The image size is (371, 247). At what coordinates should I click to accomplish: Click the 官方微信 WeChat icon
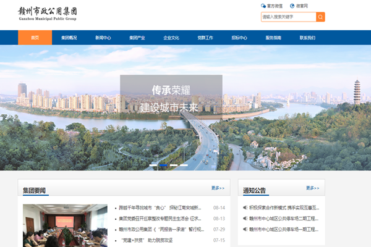(x=264, y=6)
